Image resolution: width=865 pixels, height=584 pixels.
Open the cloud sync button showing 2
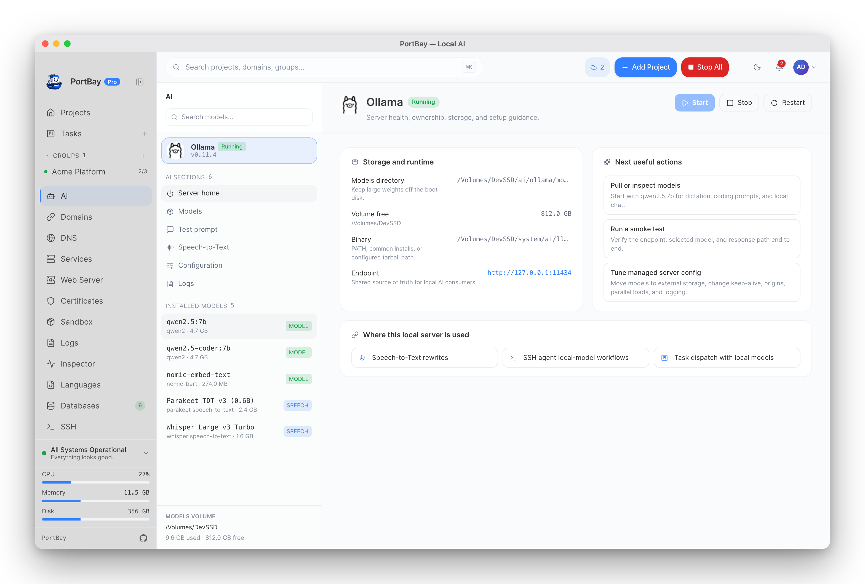click(x=597, y=67)
